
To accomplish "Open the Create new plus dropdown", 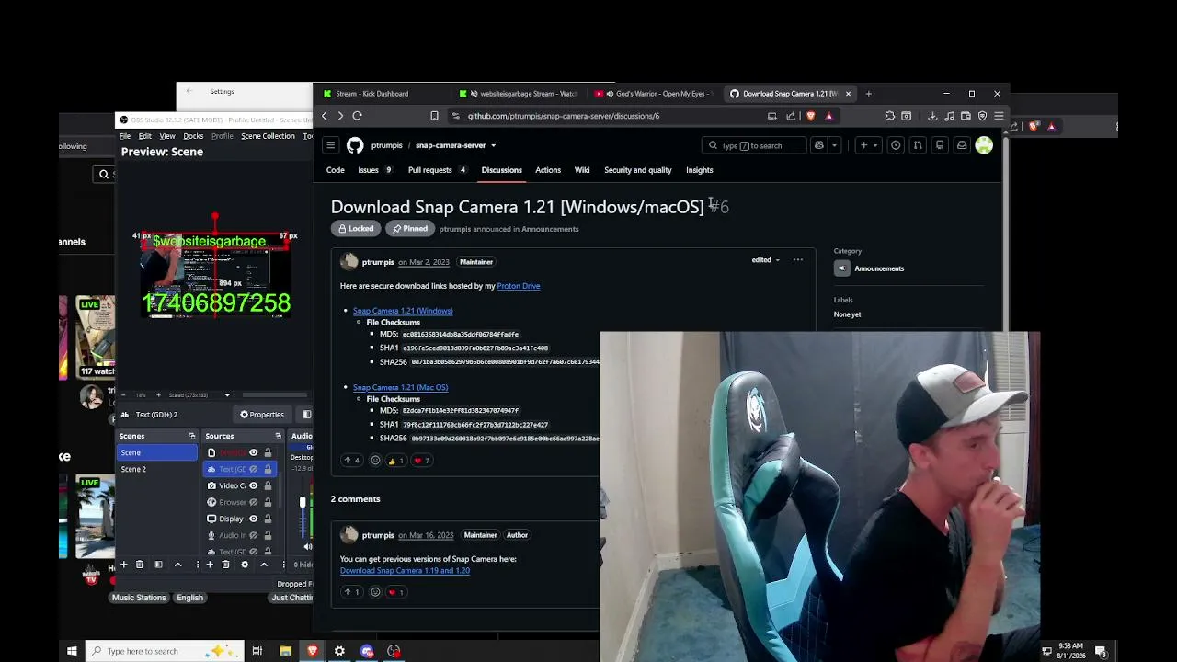I will click(868, 145).
